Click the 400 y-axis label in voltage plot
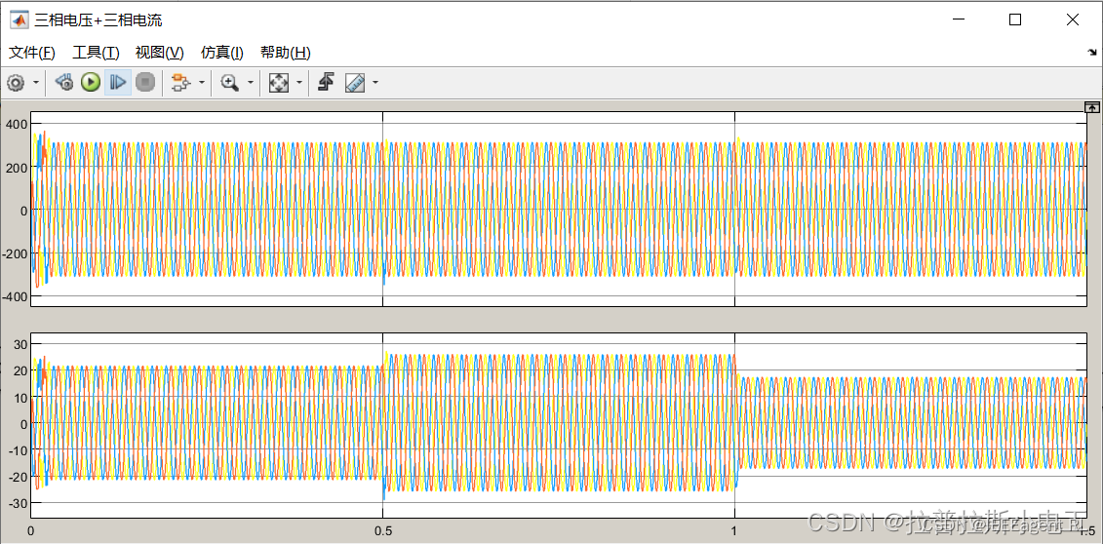The image size is (1103, 544). click(15, 125)
